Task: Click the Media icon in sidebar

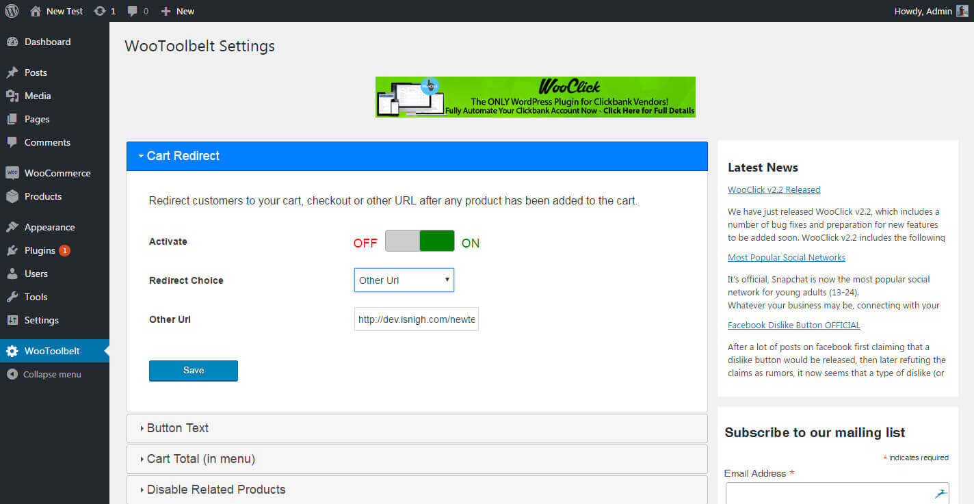Action: tap(12, 96)
